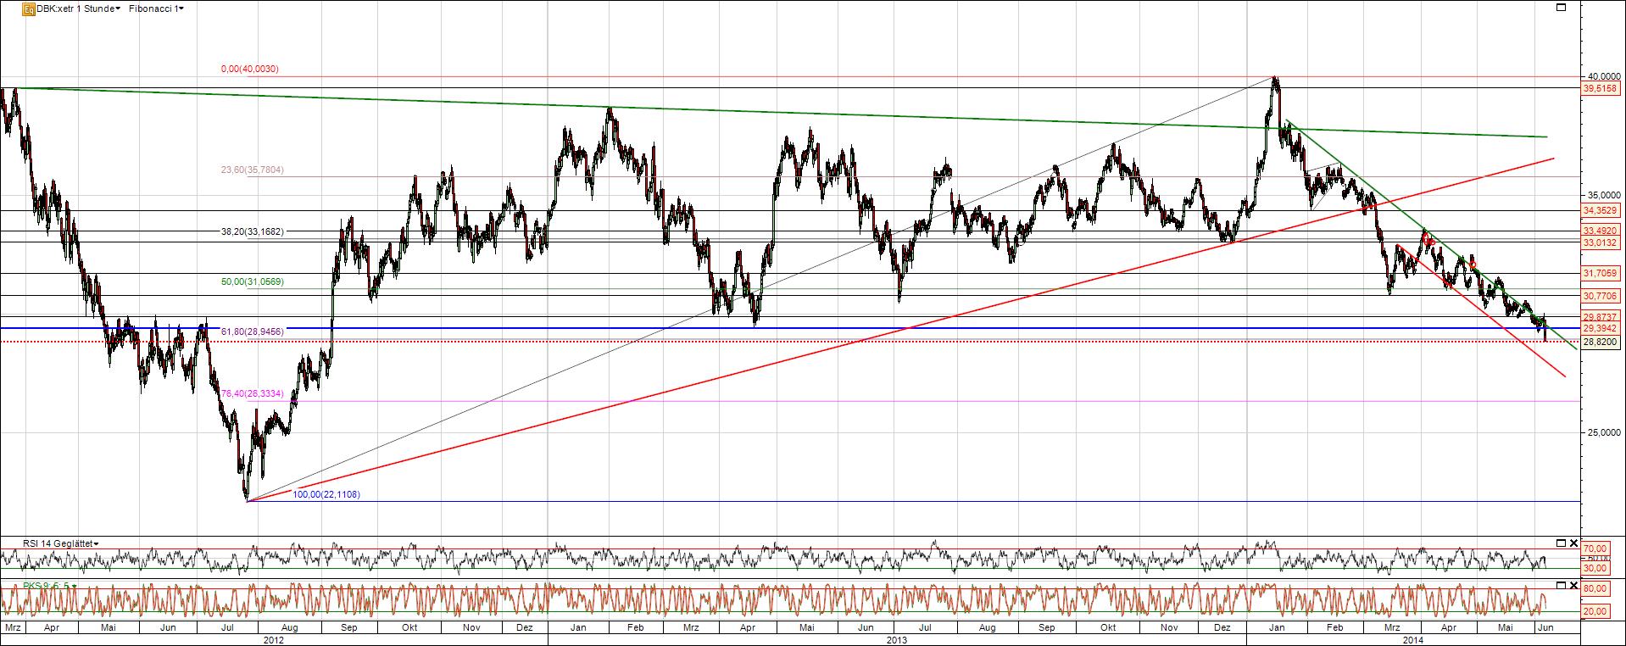The image size is (1626, 646).
Task: Expand the Fibonacci 1 dropdown menu
Action: 163,8
